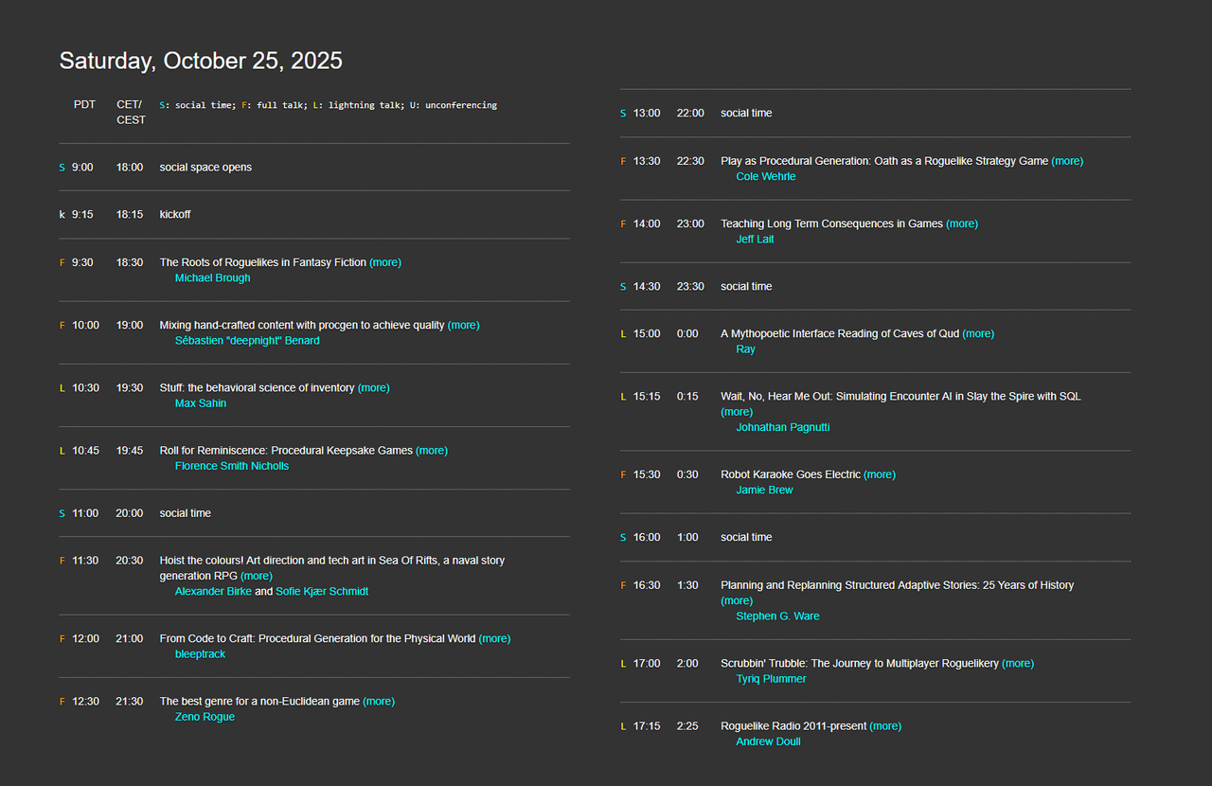
Task: Click Stephen G. Ware speaker link
Action: click(x=777, y=616)
